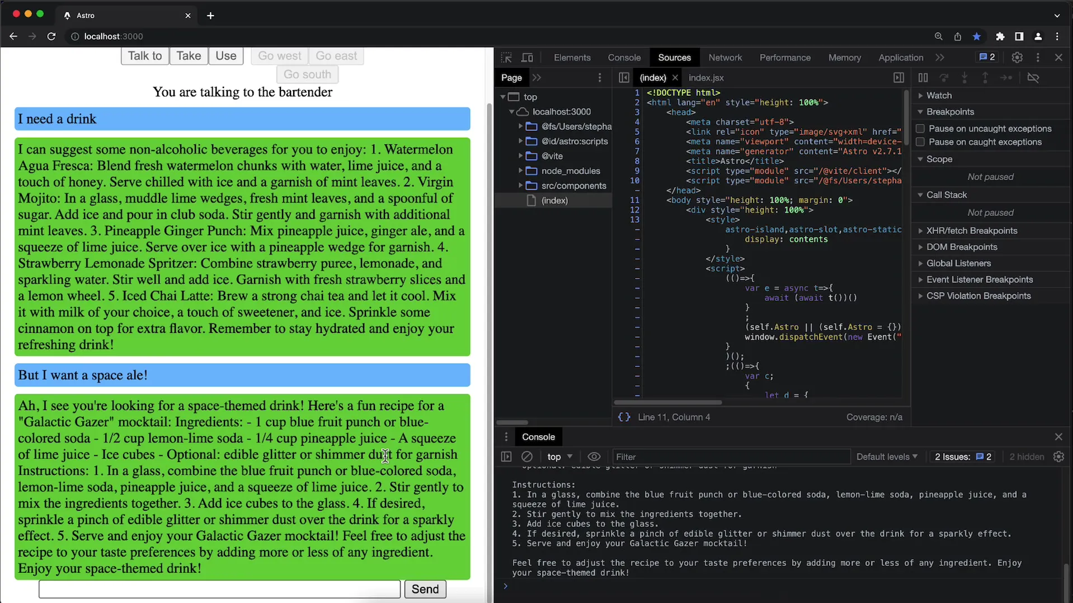Collapse the Breakpoints section
This screenshot has height=603, width=1073.
(x=950, y=112)
